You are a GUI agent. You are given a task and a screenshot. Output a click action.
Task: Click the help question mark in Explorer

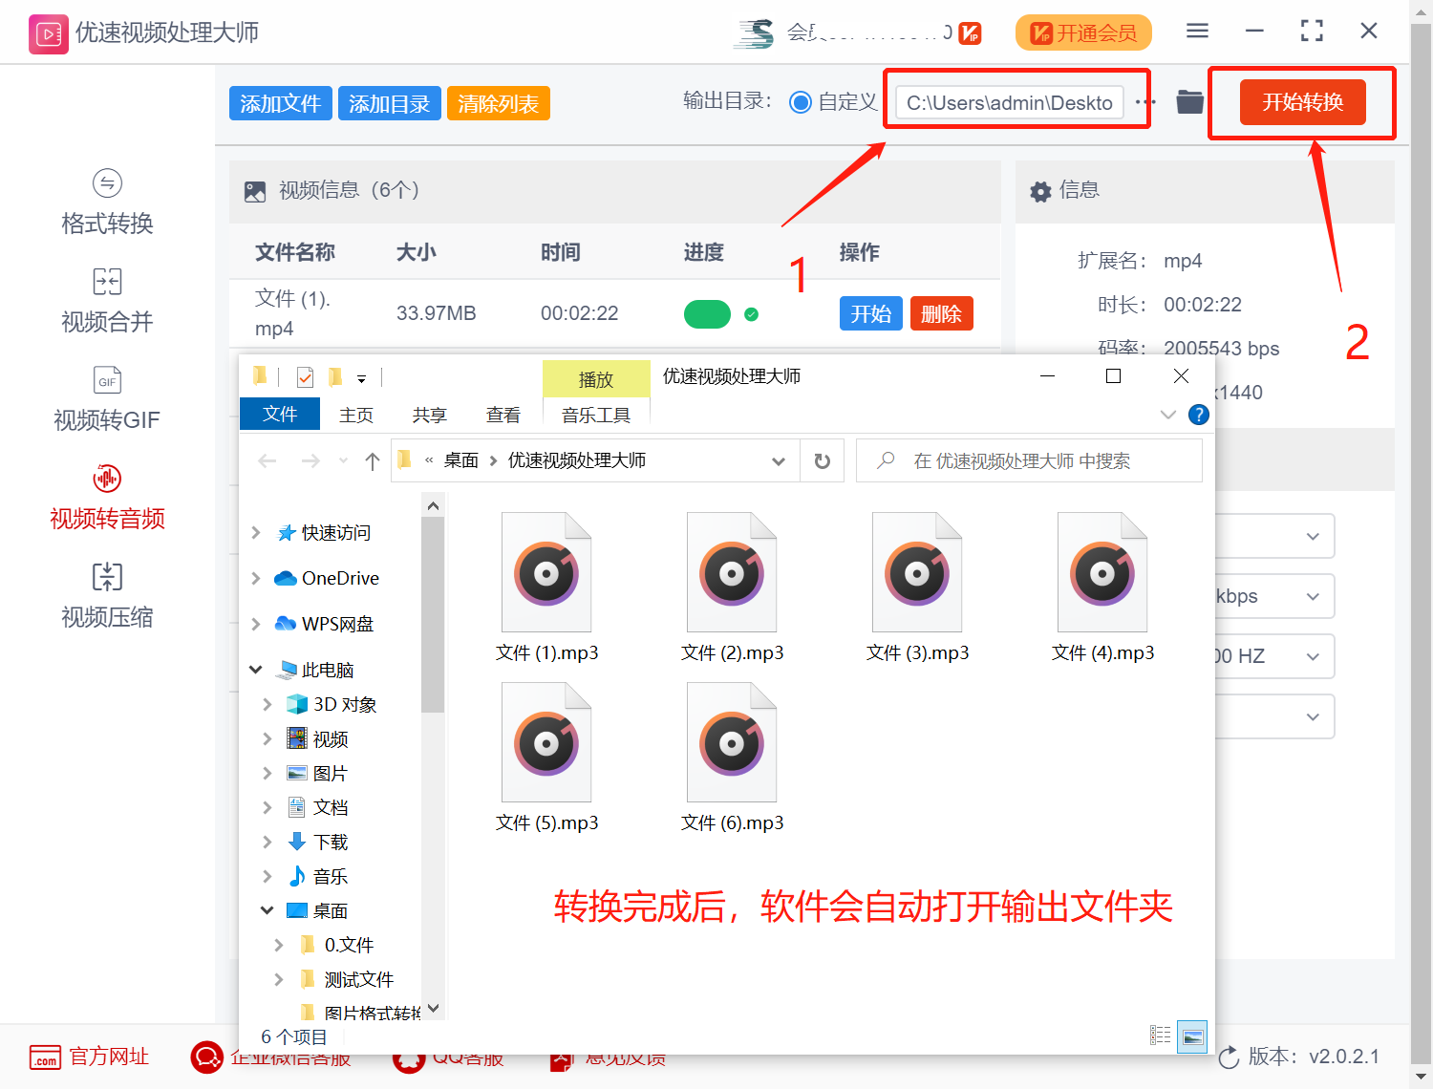pyautogui.click(x=1198, y=415)
